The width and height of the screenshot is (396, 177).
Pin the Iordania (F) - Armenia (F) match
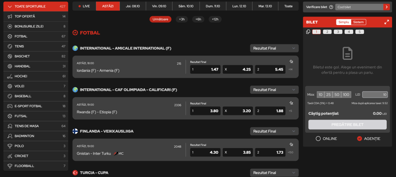[x=291, y=61]
